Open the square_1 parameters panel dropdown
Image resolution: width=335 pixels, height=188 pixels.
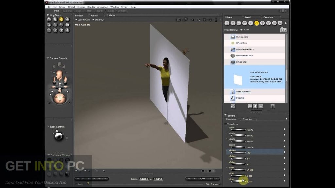coord(226,115)
